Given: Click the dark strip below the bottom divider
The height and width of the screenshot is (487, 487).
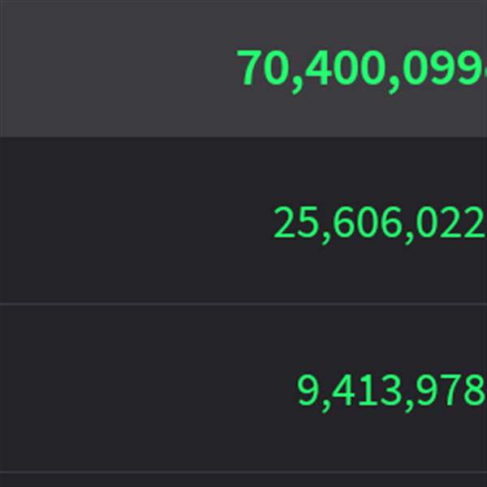Looking at the screenshot, I should coord(243,481).
